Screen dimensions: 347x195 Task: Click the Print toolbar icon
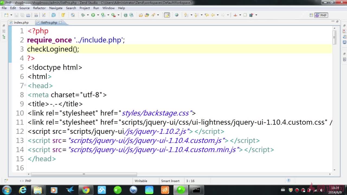click(x=28, y=15)
